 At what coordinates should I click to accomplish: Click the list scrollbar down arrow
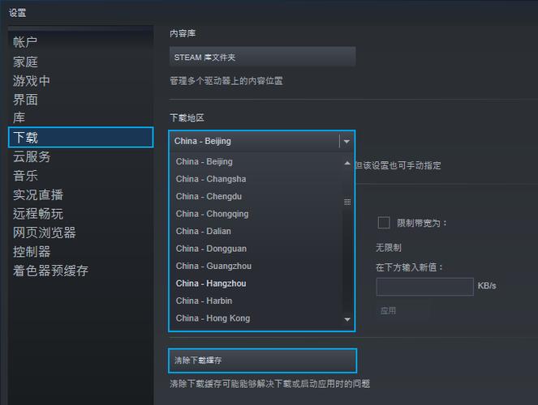347,319
